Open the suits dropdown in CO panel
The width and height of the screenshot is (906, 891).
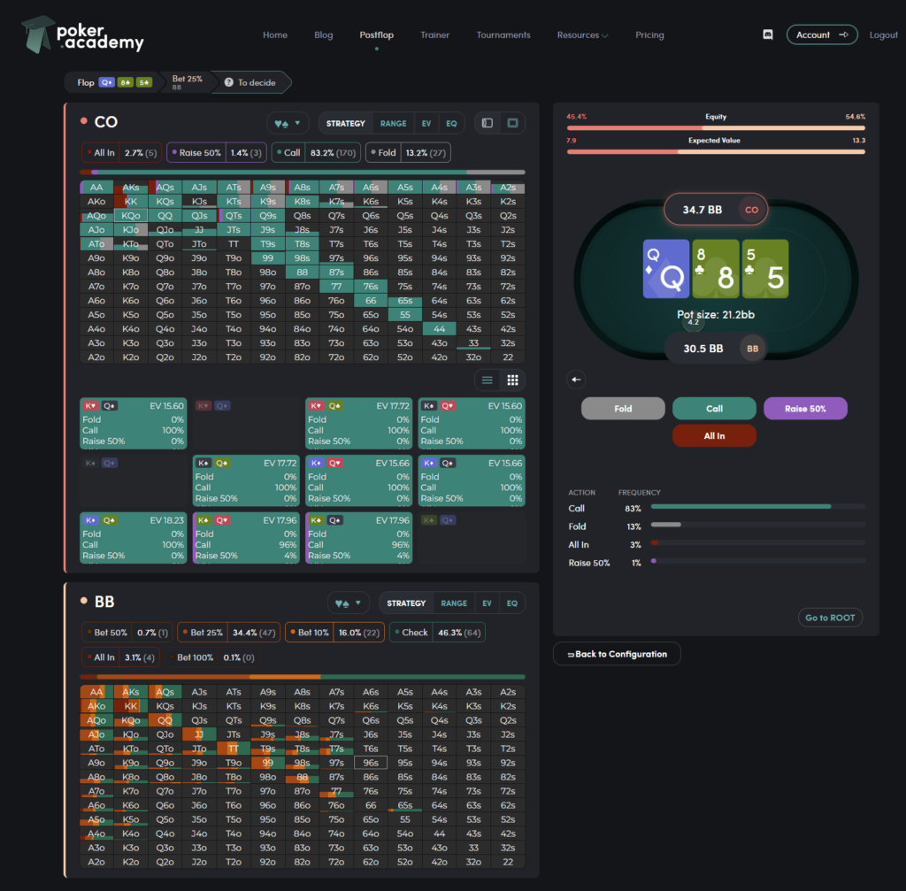(288, 123)
